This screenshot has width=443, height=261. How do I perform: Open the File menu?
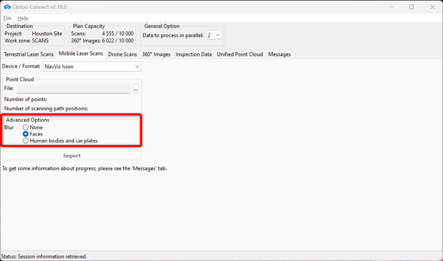7,18
